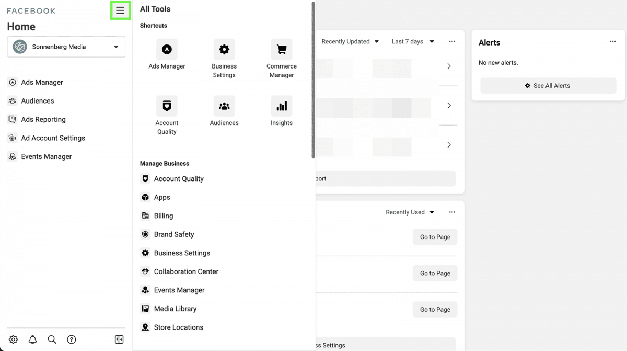Open Account Quality link under Manage Business

tap(179, 179)
